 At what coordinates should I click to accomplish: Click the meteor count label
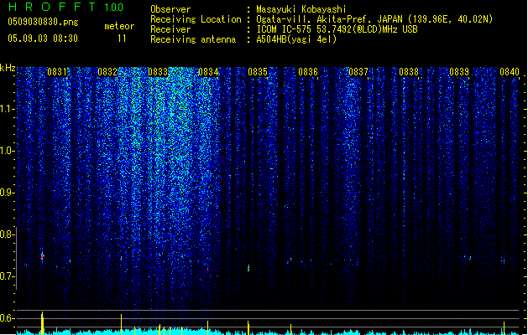pyautogui.click(x=119, y=26)
